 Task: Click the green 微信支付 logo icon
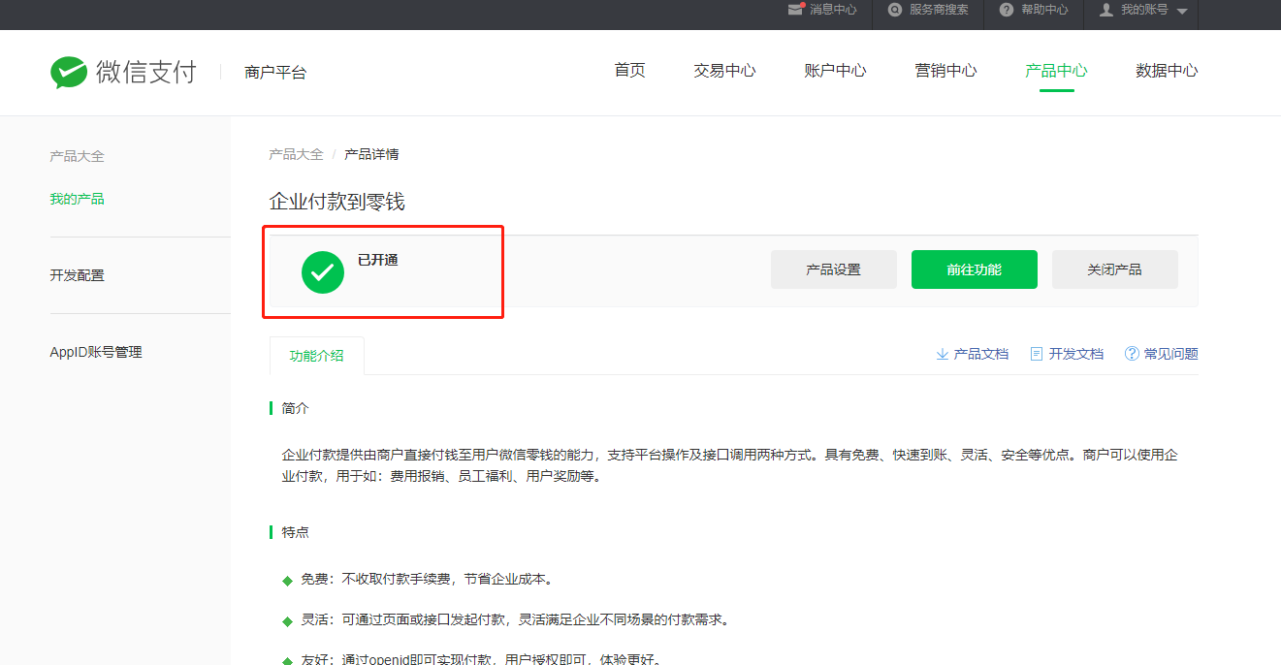pyautogui.click(x=69, y=72)
